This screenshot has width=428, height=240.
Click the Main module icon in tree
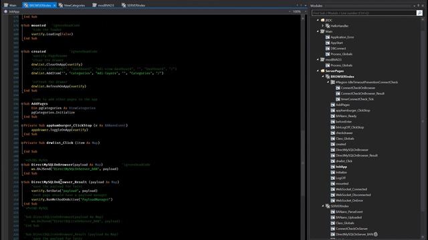click(x=322, y=31)
